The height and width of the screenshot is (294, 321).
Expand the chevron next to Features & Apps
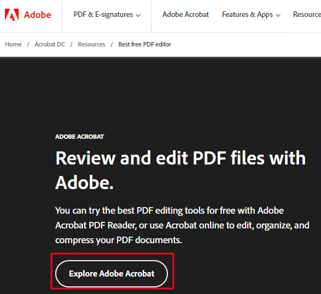coord(278,15)
